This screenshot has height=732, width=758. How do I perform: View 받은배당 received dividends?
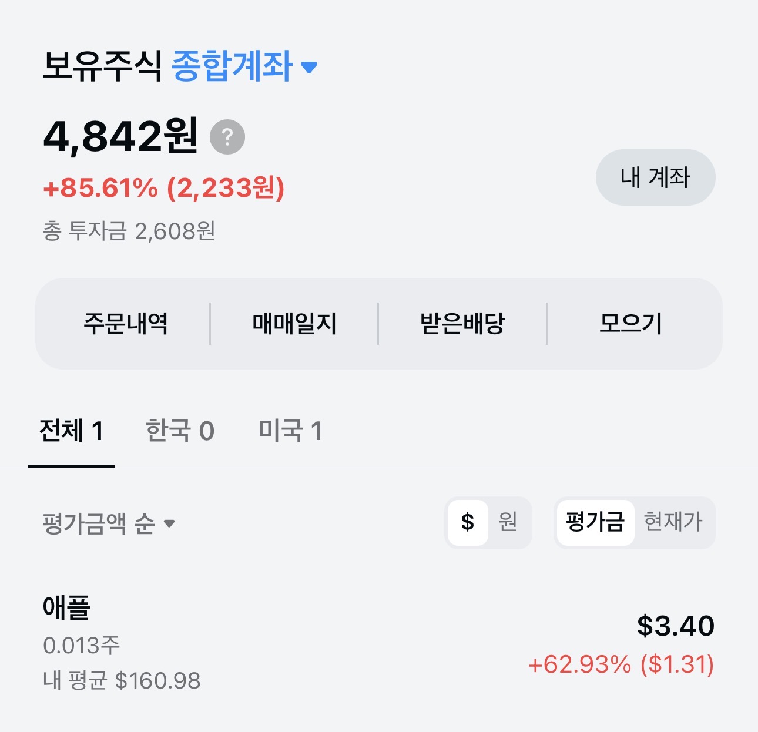point(462,324)
